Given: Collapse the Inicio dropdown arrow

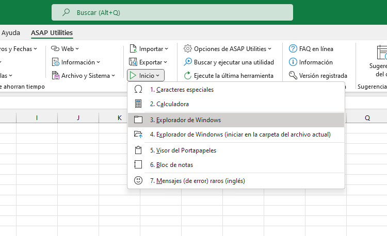Looking at the screenshot, I should click(158, 76).
